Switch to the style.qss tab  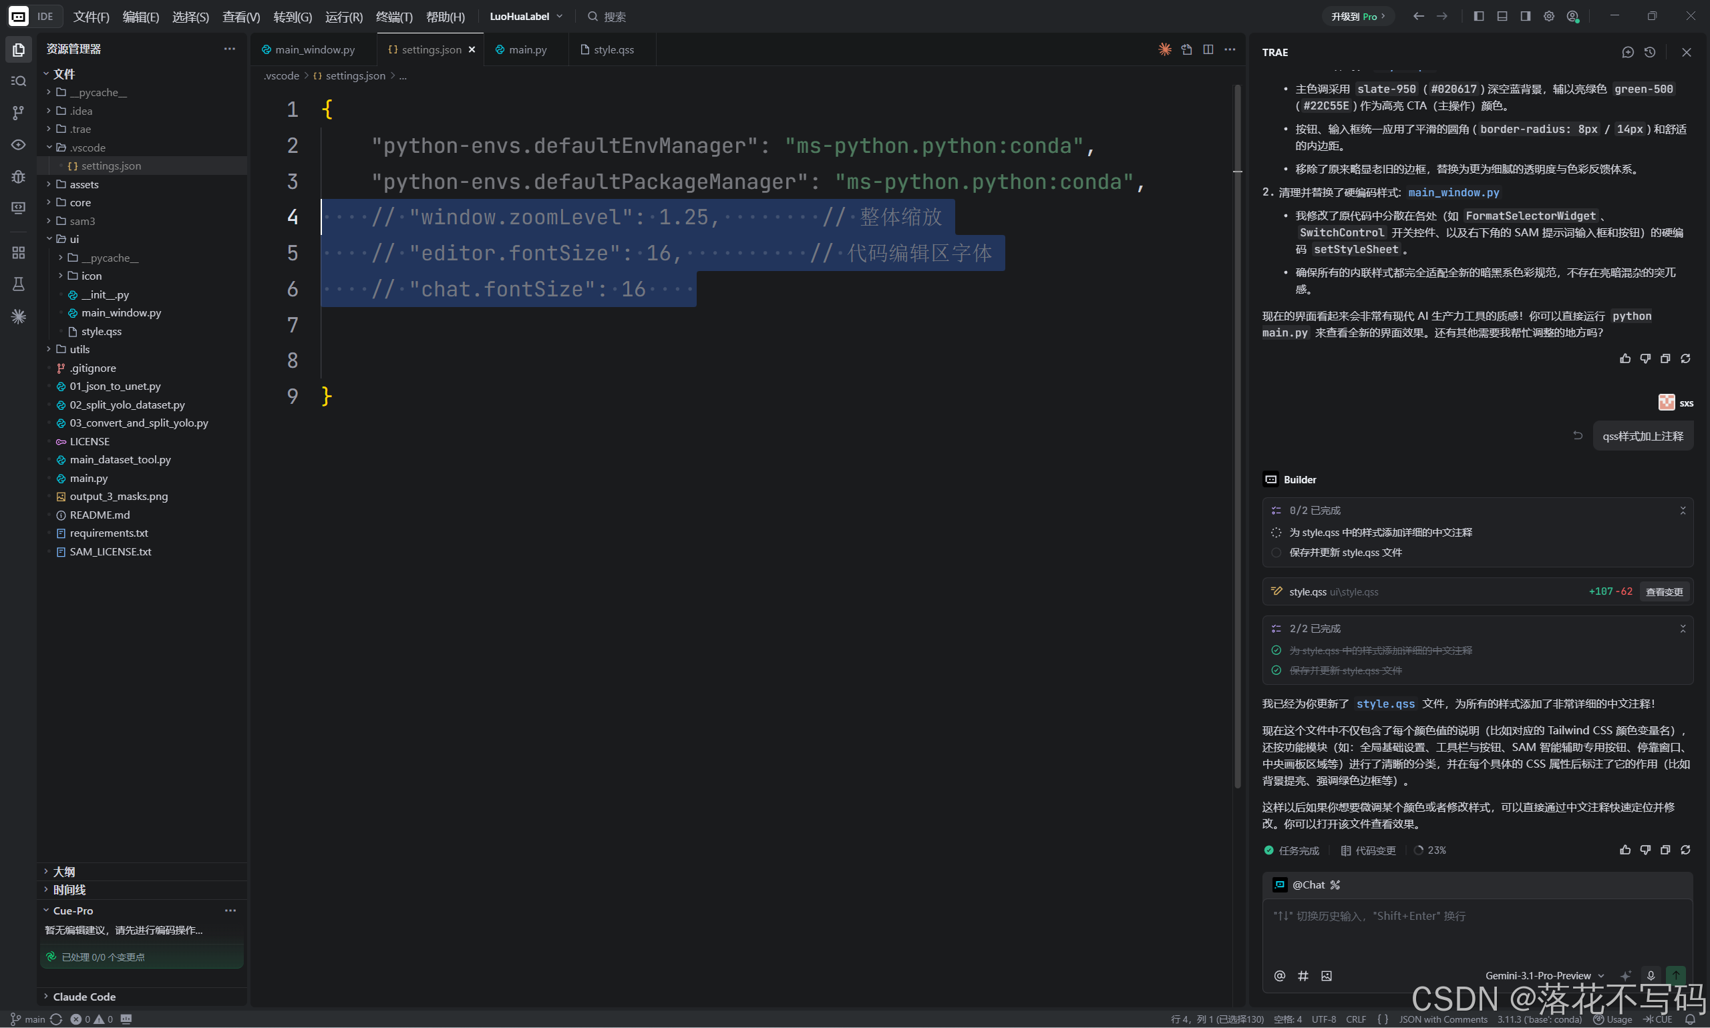click(x=613, y=50)
